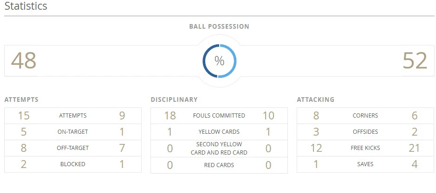The image size is (436, 193).
Task: Select the YELLOW CARDS row label
Action: point(219,132)
